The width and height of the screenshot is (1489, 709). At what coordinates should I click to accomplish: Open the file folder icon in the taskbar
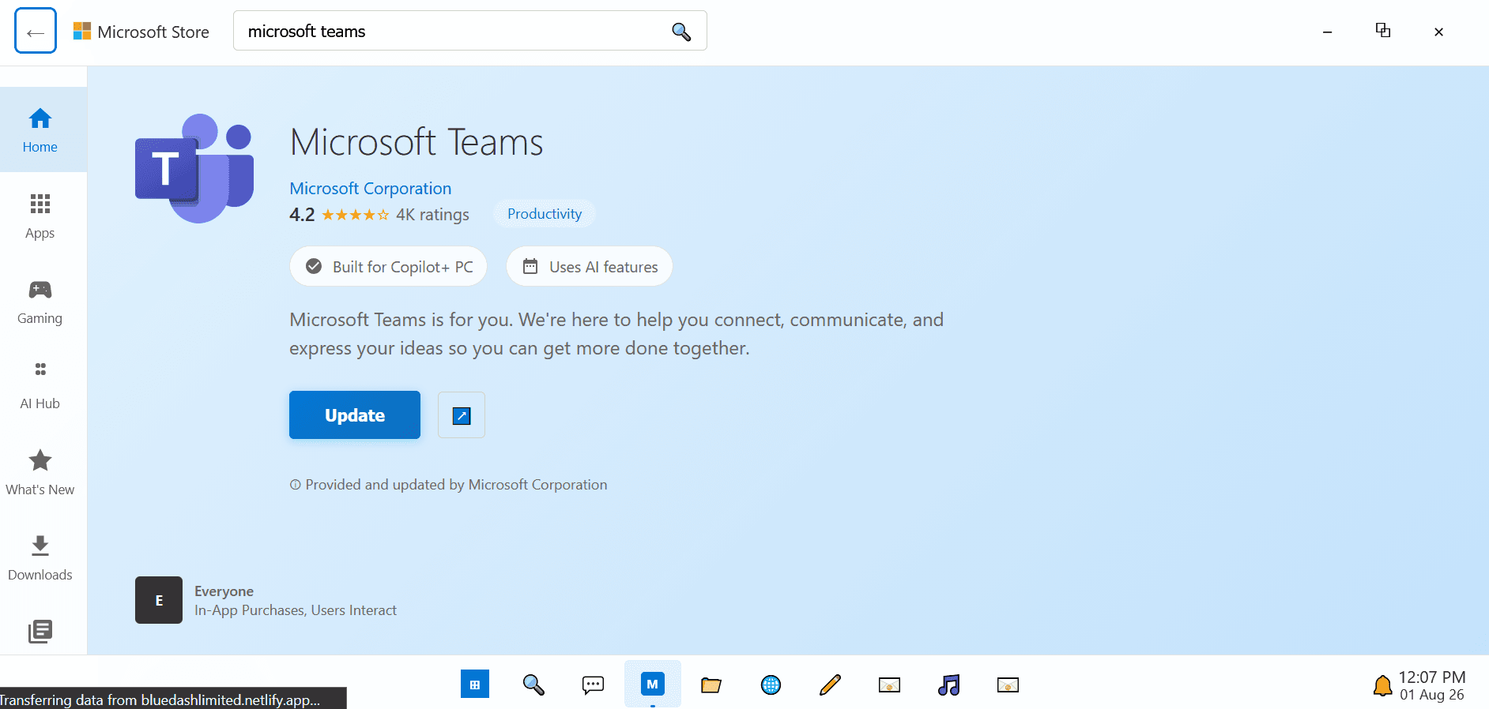[x=711, y=685]
